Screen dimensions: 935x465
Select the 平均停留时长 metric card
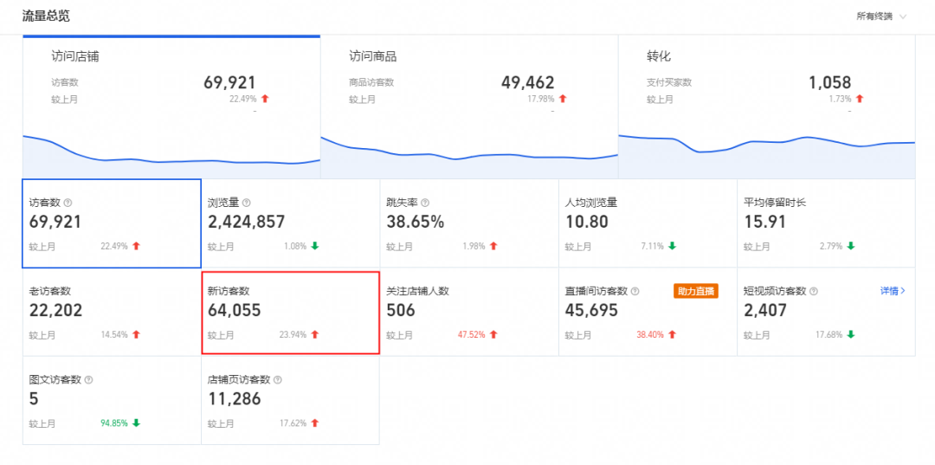[826, 223]
